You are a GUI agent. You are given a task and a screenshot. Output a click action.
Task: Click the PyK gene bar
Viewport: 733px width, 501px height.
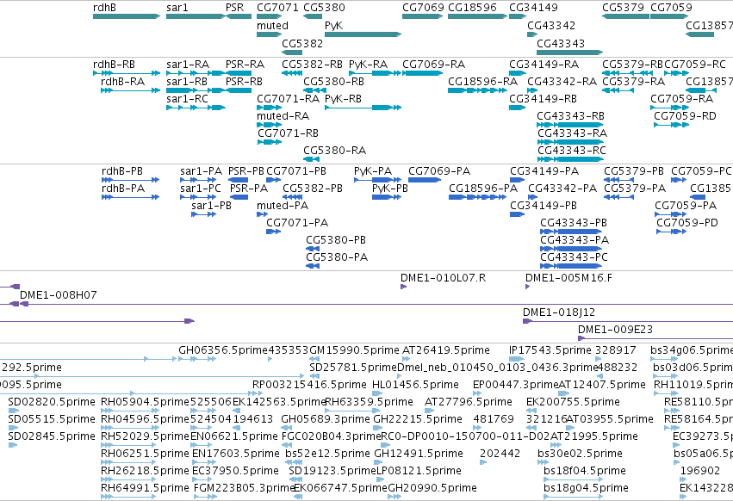point(363,34)
